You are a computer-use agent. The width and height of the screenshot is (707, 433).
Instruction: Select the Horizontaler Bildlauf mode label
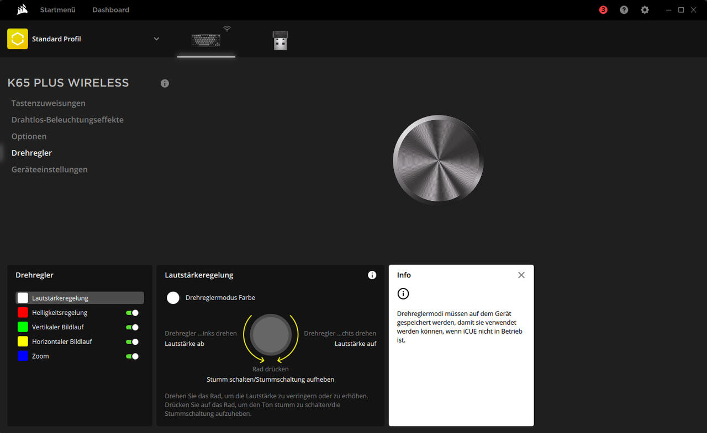click(62, 341)
